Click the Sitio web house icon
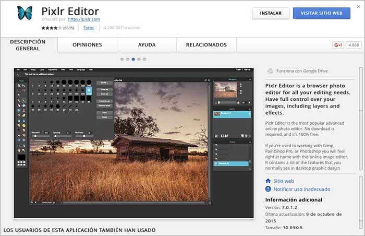The width and height of the screenshot is (365, 236). tap(268, 180)
